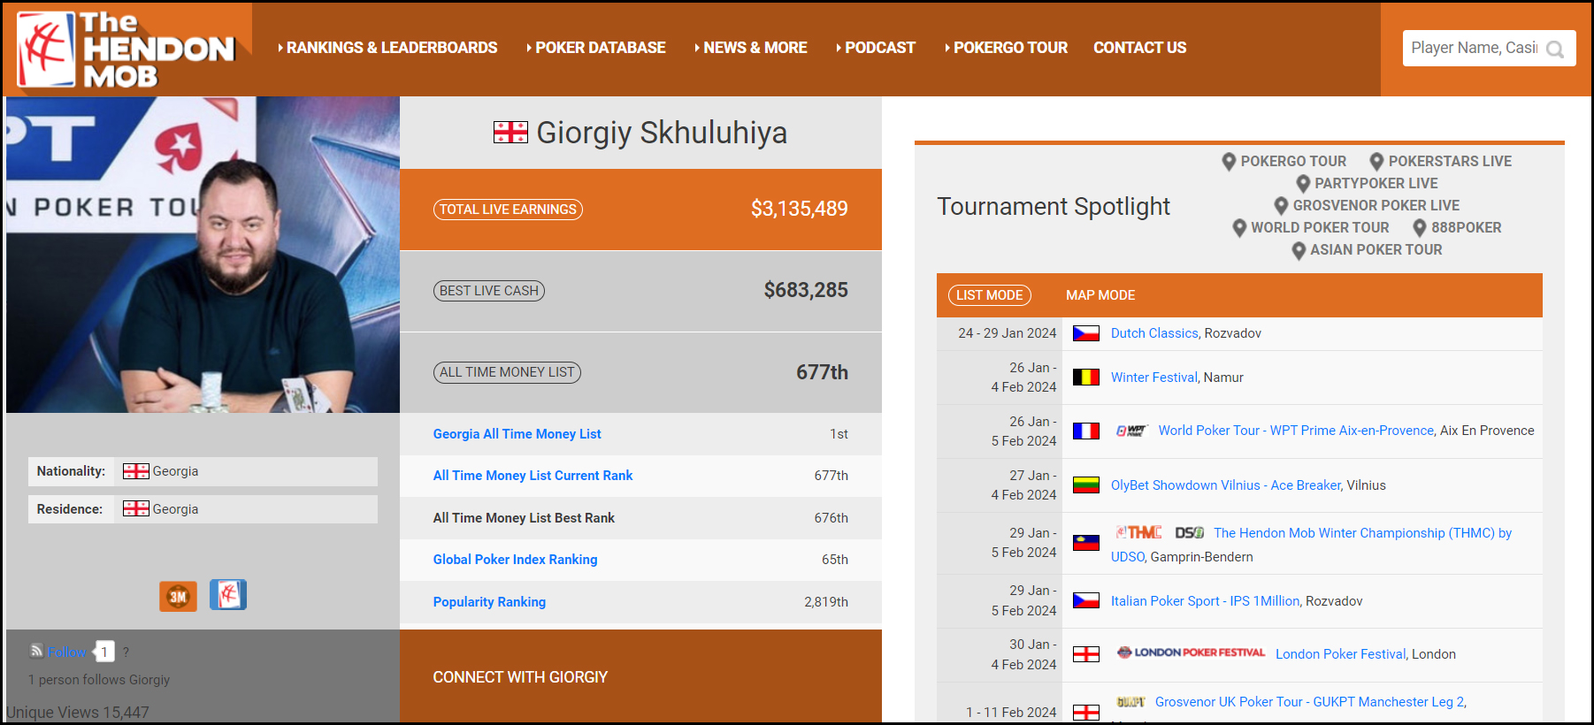Click the THMC tournament logo
The width and height of the screenshot is (1594, 725).
click(x=1139, y=532)
